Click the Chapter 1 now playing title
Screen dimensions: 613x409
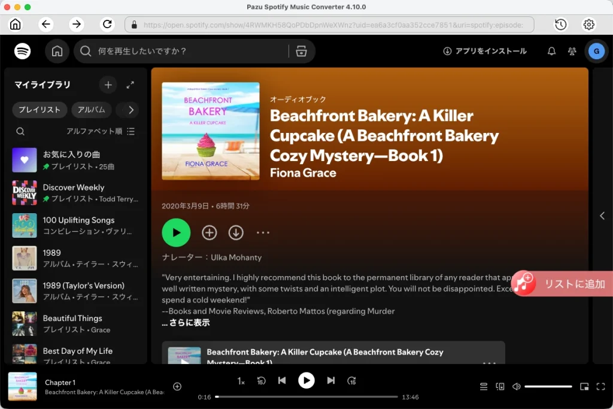(x=60, y=383)
